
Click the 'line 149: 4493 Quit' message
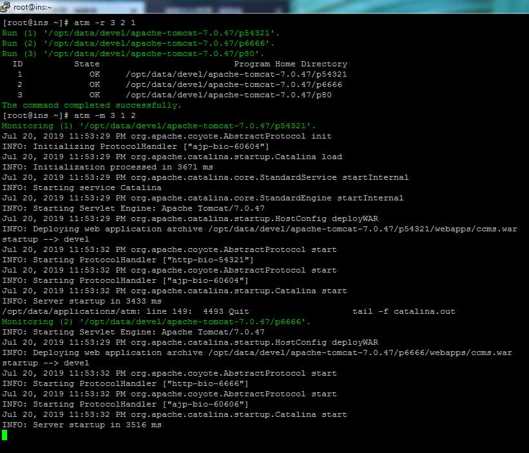coord(126,311)
